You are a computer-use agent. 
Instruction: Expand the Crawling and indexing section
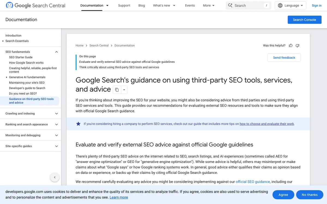[x=56, y=114]
